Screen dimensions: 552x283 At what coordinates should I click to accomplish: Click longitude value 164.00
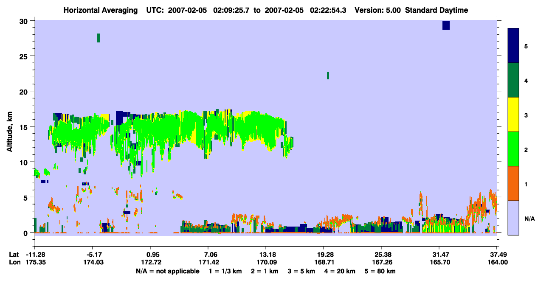(497, 263)
